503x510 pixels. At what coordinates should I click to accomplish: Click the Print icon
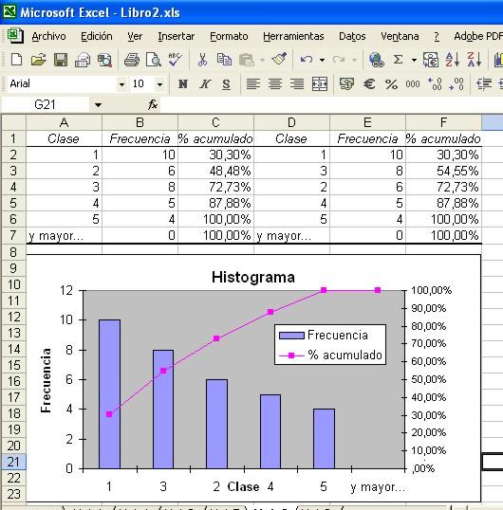[x=132, y=60]
